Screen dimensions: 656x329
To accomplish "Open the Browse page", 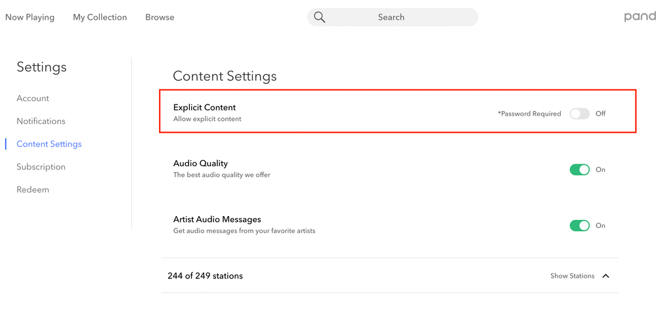I will [160, 17].
